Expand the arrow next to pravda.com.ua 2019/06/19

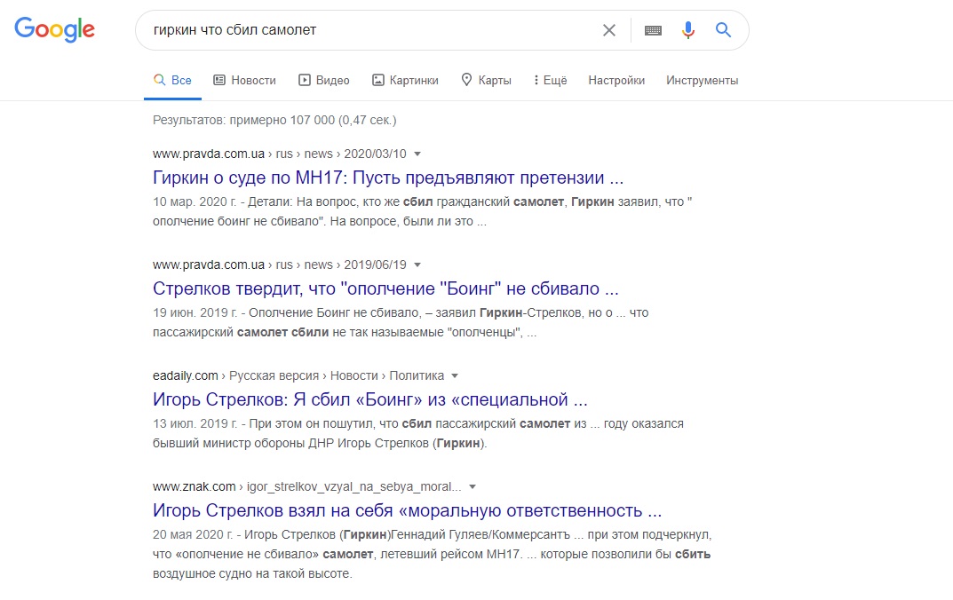tap(417, 265)
